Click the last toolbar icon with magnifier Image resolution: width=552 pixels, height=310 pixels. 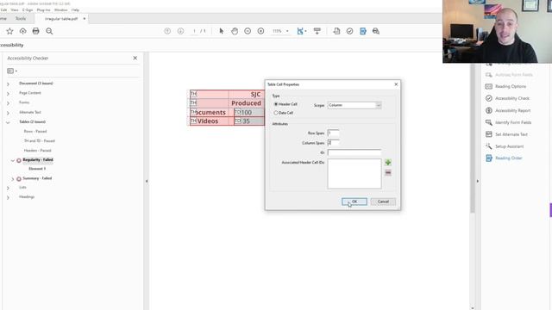point(376,31)
